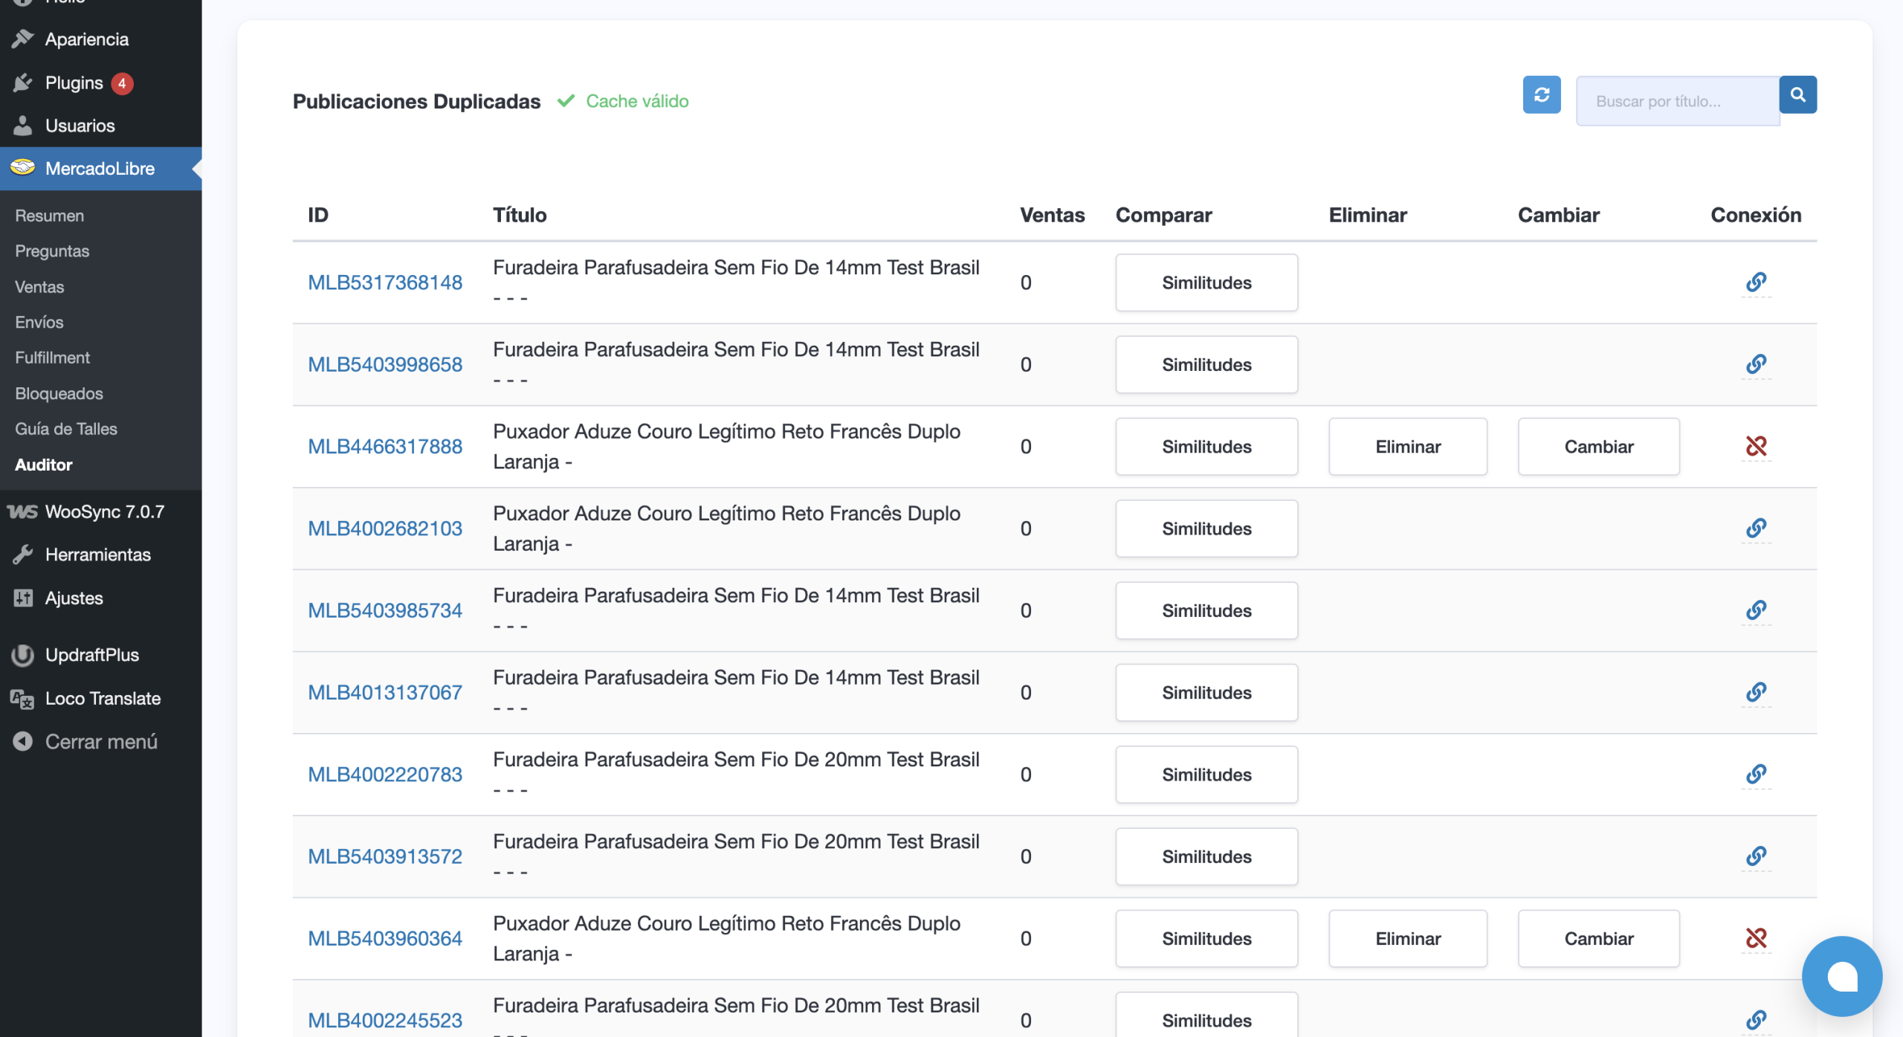
Task: Click Similitudes for MLB4002220783
Action: [1206, 775]
